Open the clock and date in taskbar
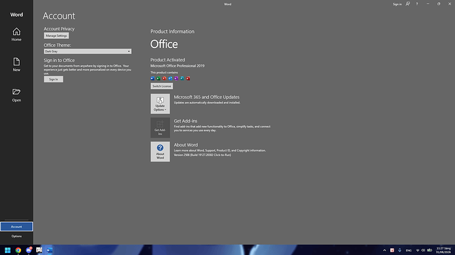 [443, 250]
